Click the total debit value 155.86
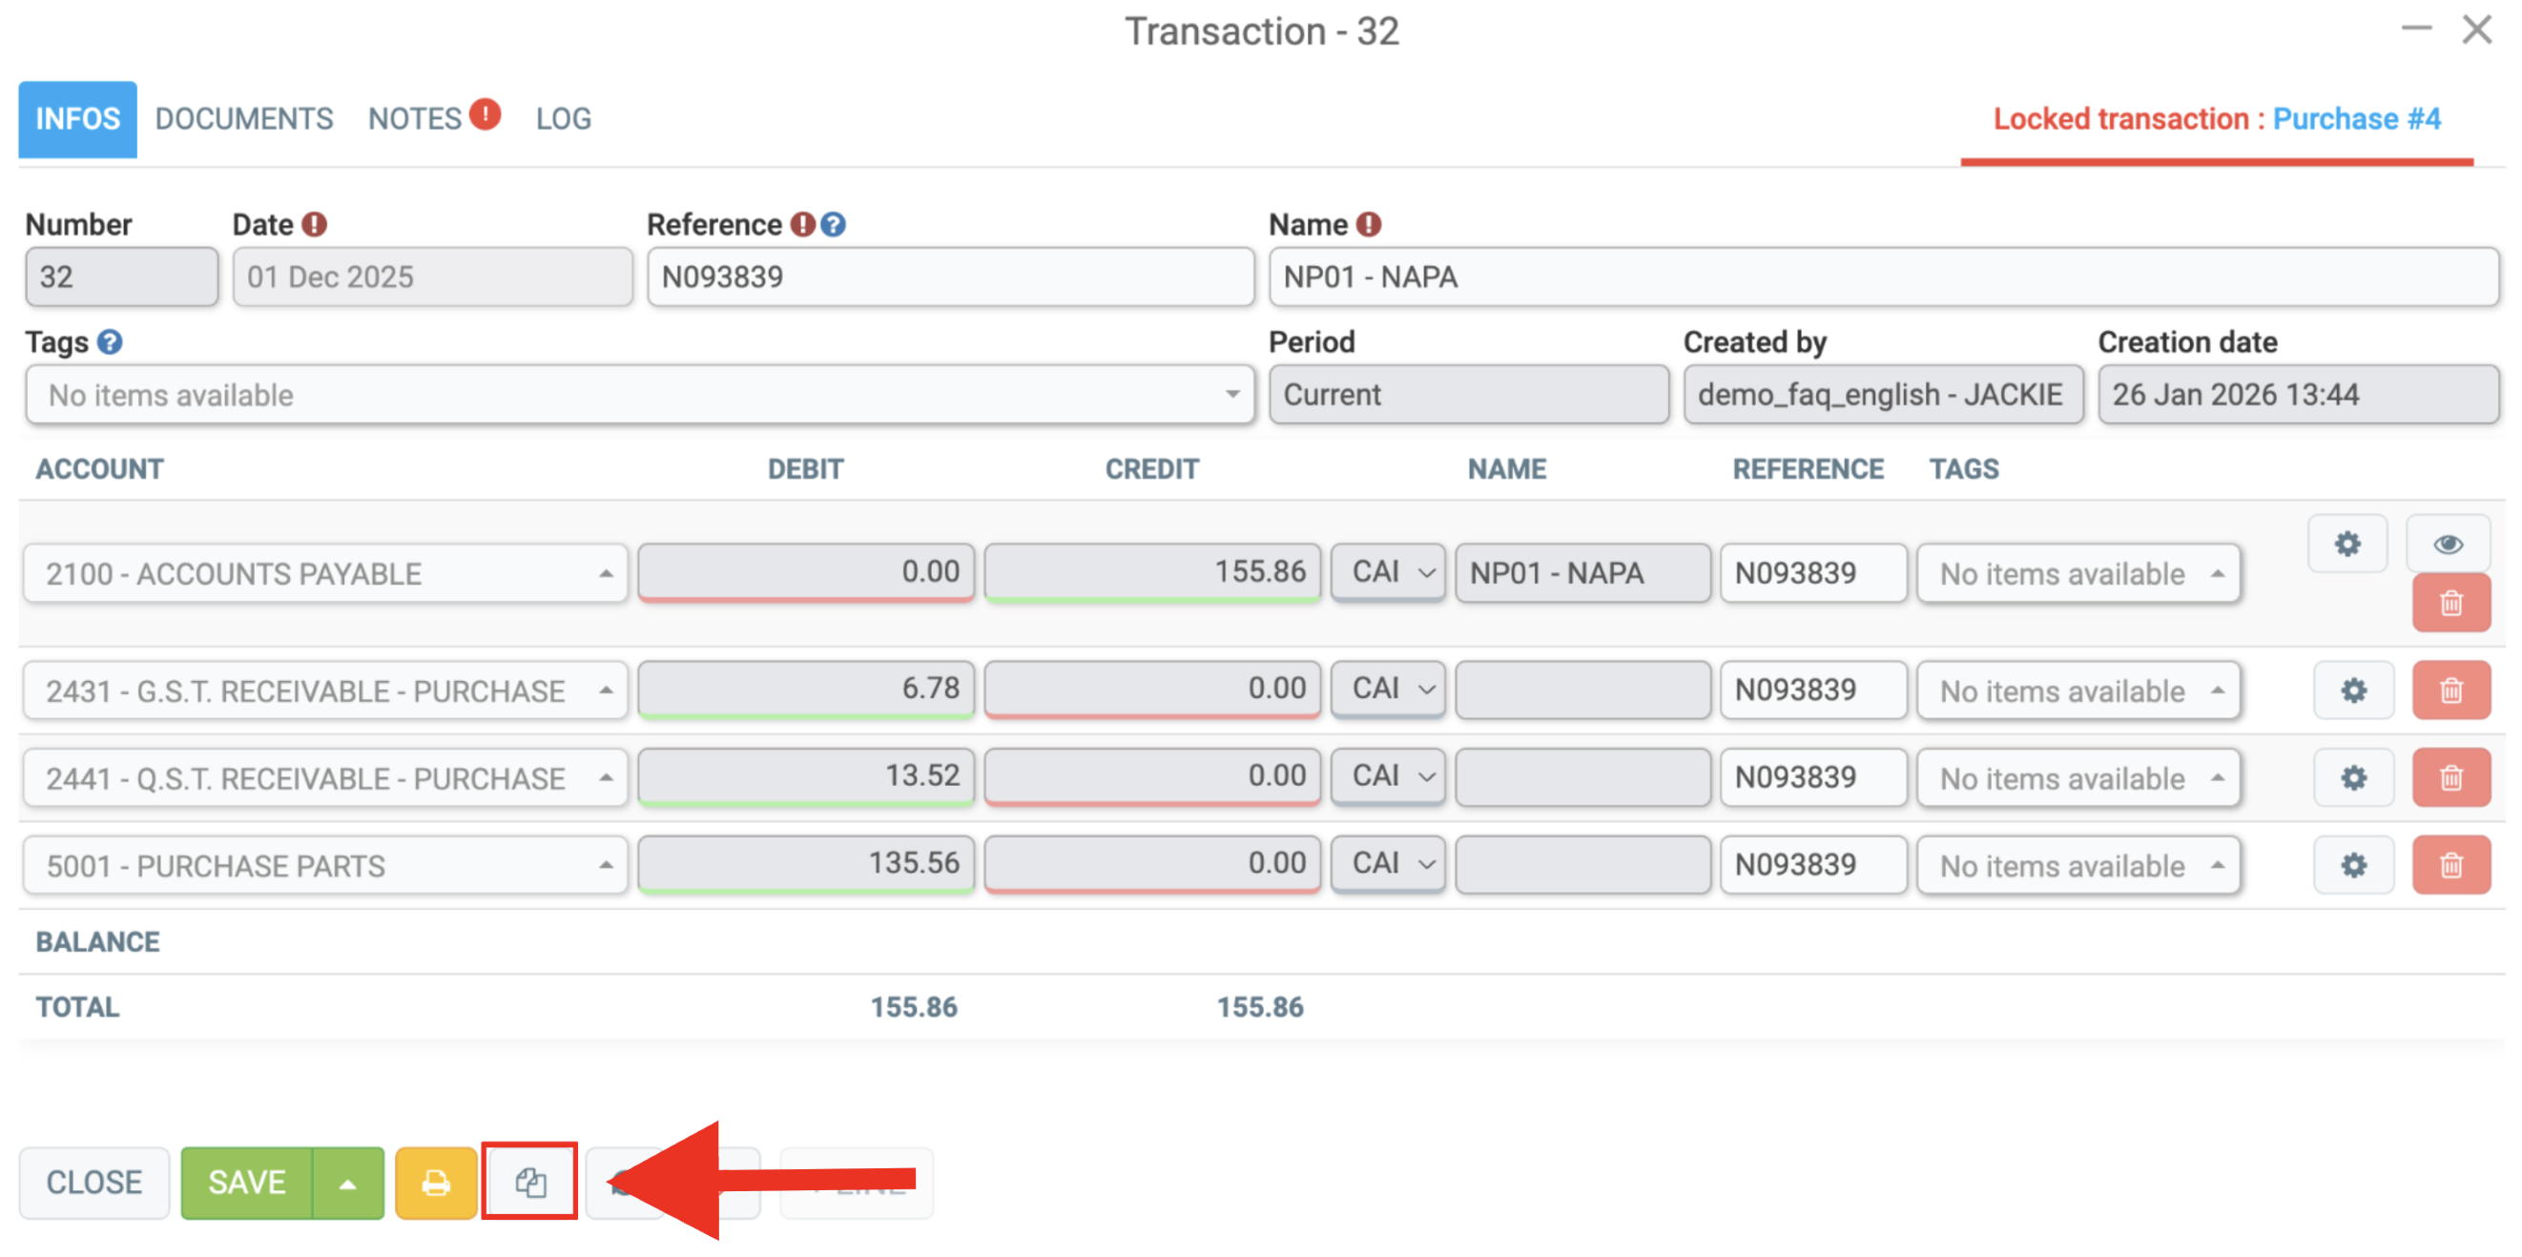 click(914, 1006)
